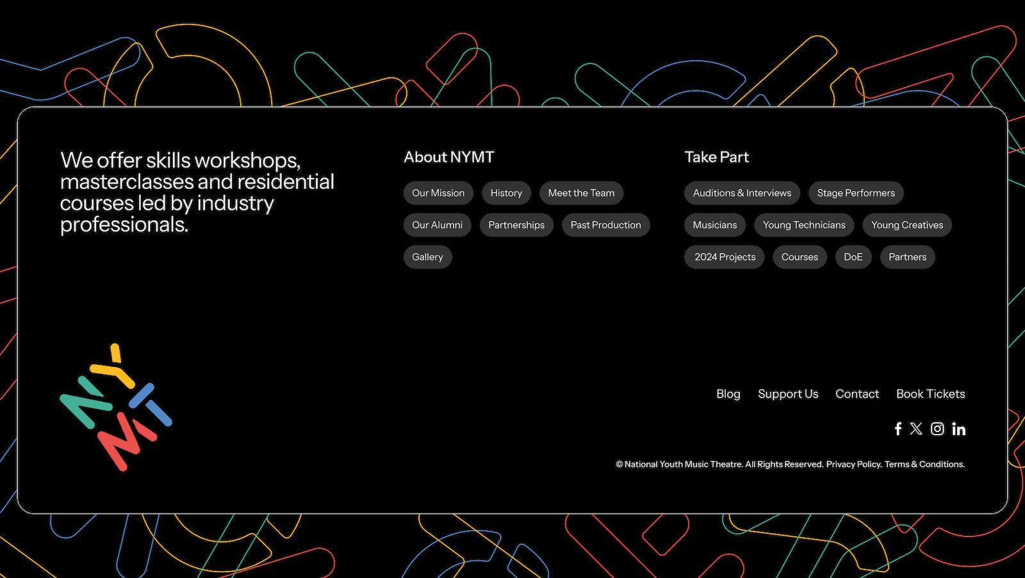Select the Young Technicians pill
1025x578 pixels.
[x=804, y=225]
